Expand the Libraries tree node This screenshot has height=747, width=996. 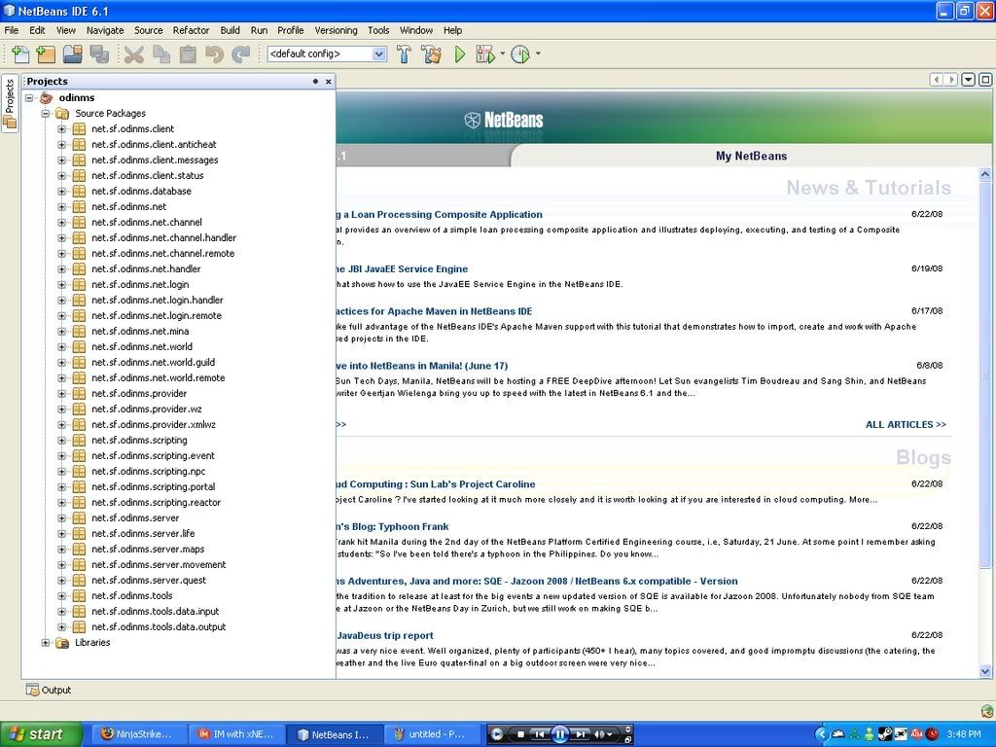pyautogui.click(x=46, y=643)
